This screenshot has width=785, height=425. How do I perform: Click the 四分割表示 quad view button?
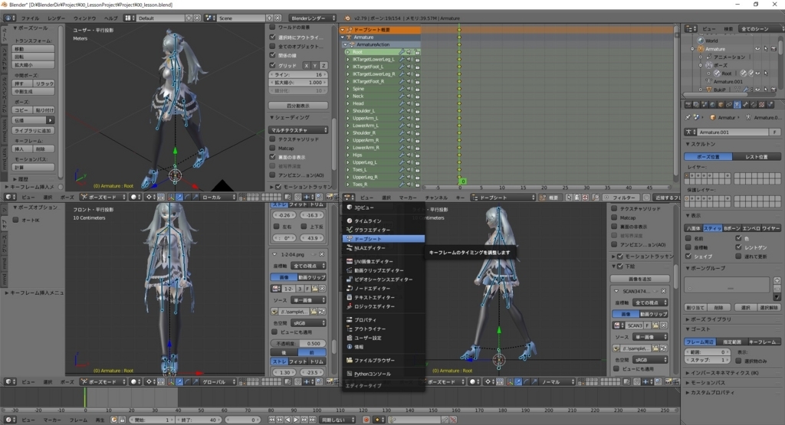pos(298,106)
